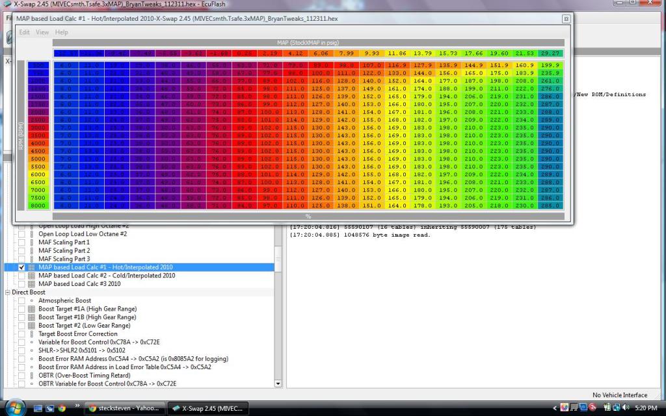666x416 pixels.
Task: Click the icon beside Target Boost Error Correction
Action: coord(31,334)
